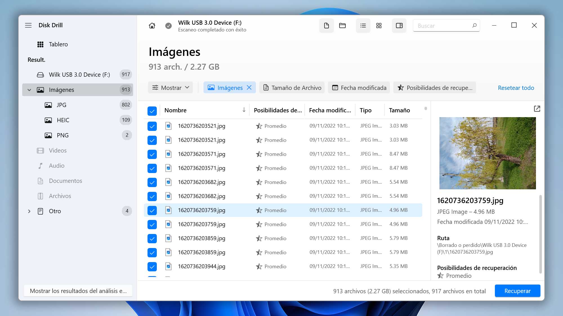Open preview in external window icon

click(x=537, y=109)
